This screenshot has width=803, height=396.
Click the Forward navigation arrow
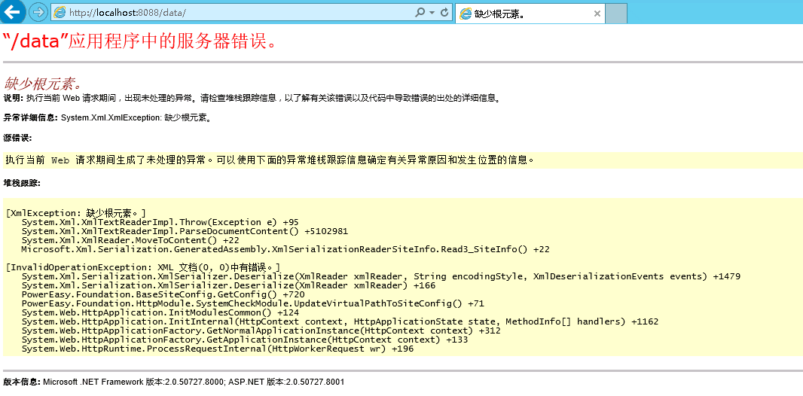[x=38, y=12]
